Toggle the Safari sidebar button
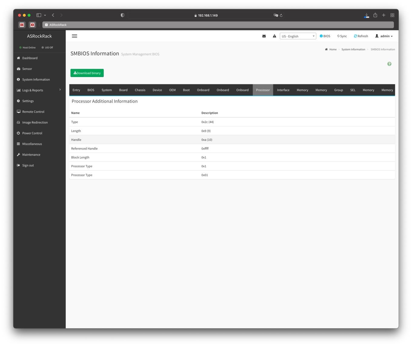412x346 pixels. [x=39, y=15]
